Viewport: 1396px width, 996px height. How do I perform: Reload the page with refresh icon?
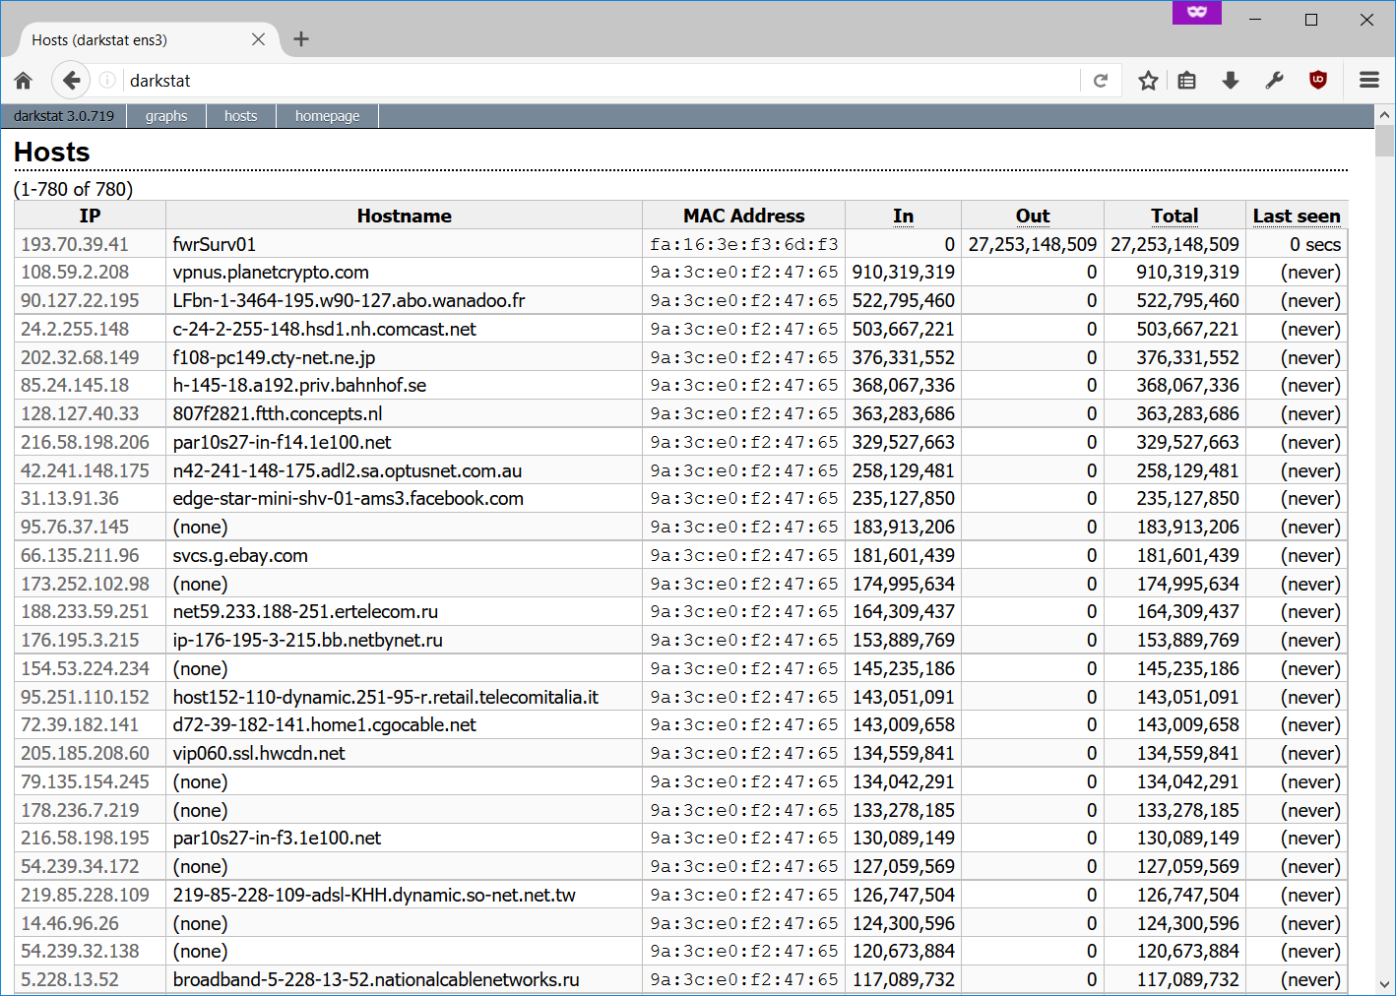coord(1101,81)
